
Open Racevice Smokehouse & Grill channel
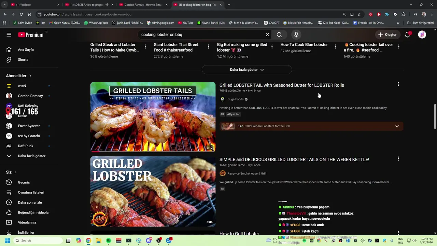tap(247, 174)
